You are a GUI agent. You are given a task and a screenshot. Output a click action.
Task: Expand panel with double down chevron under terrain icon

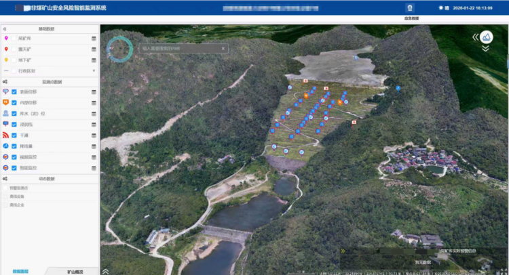pos(486,49)
